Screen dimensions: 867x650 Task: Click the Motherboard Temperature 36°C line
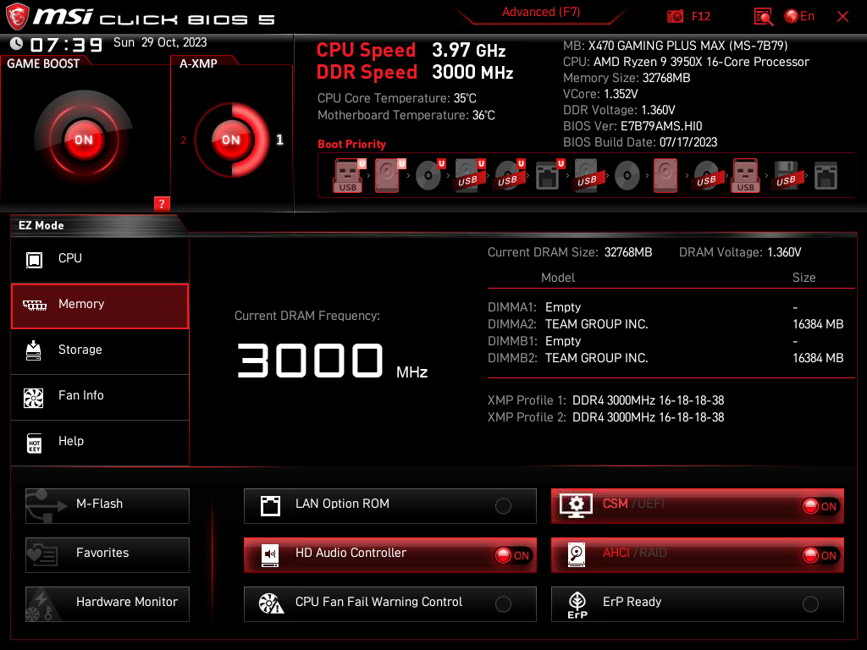406,115
